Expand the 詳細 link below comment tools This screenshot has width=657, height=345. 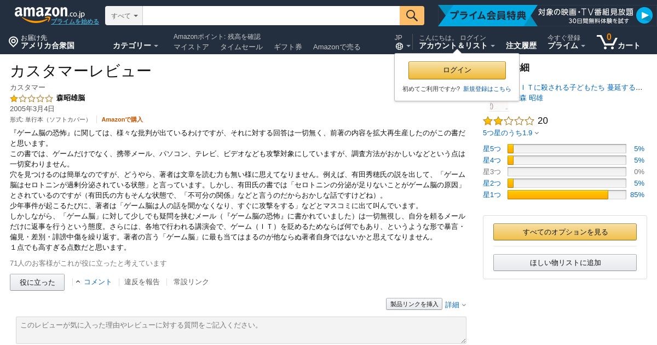(x=455, y=304)
